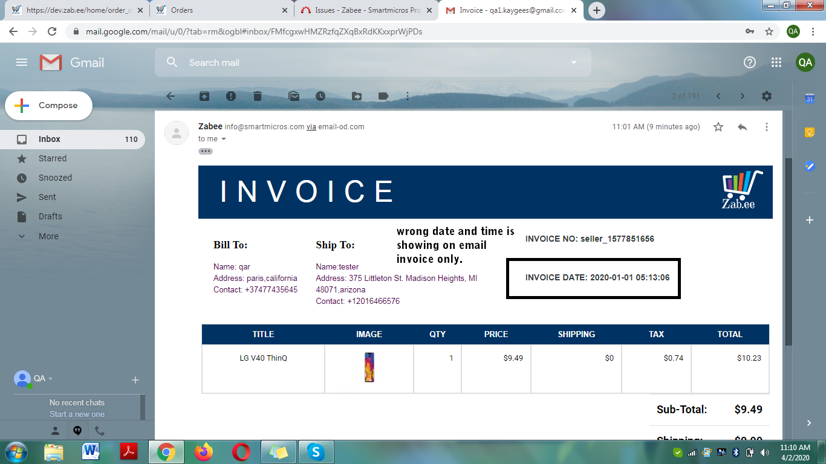Start new chat plus icon
This screenshot has width=826, height=464.
pos(135,380)
